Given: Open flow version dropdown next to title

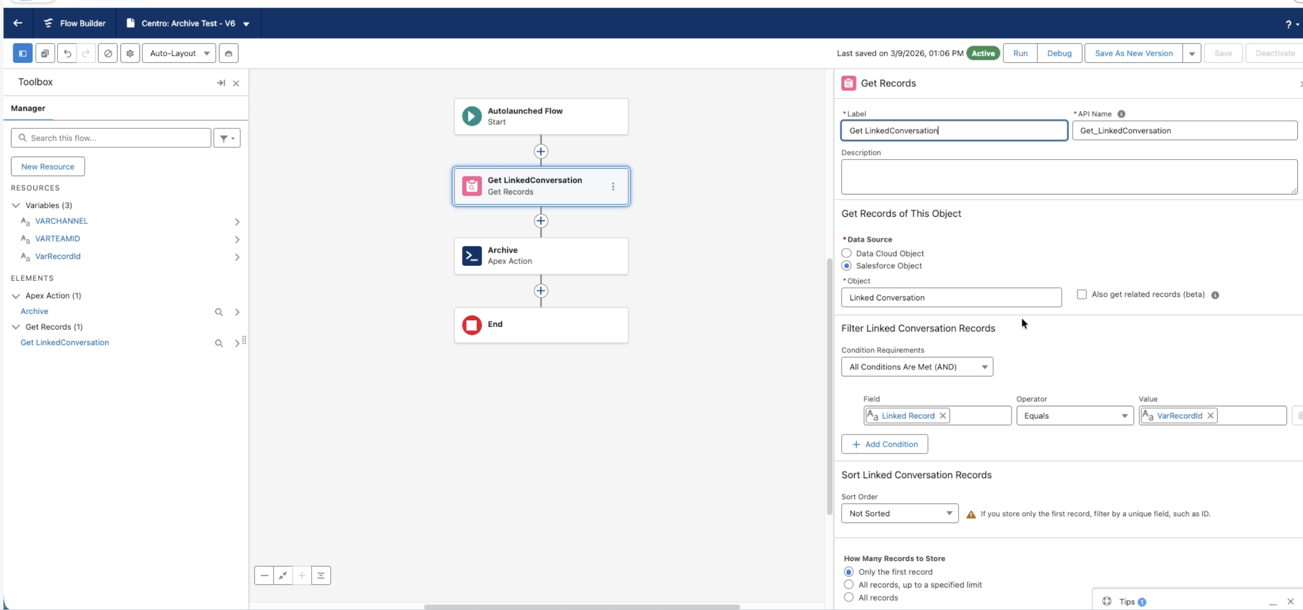Looking at the screenshot, I should (x=246, y=24).
